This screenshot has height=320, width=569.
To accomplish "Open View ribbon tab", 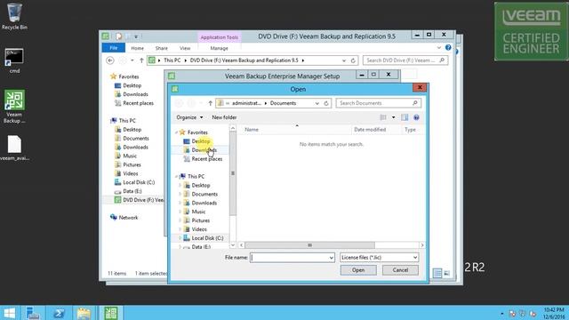I will coord(185,48).
